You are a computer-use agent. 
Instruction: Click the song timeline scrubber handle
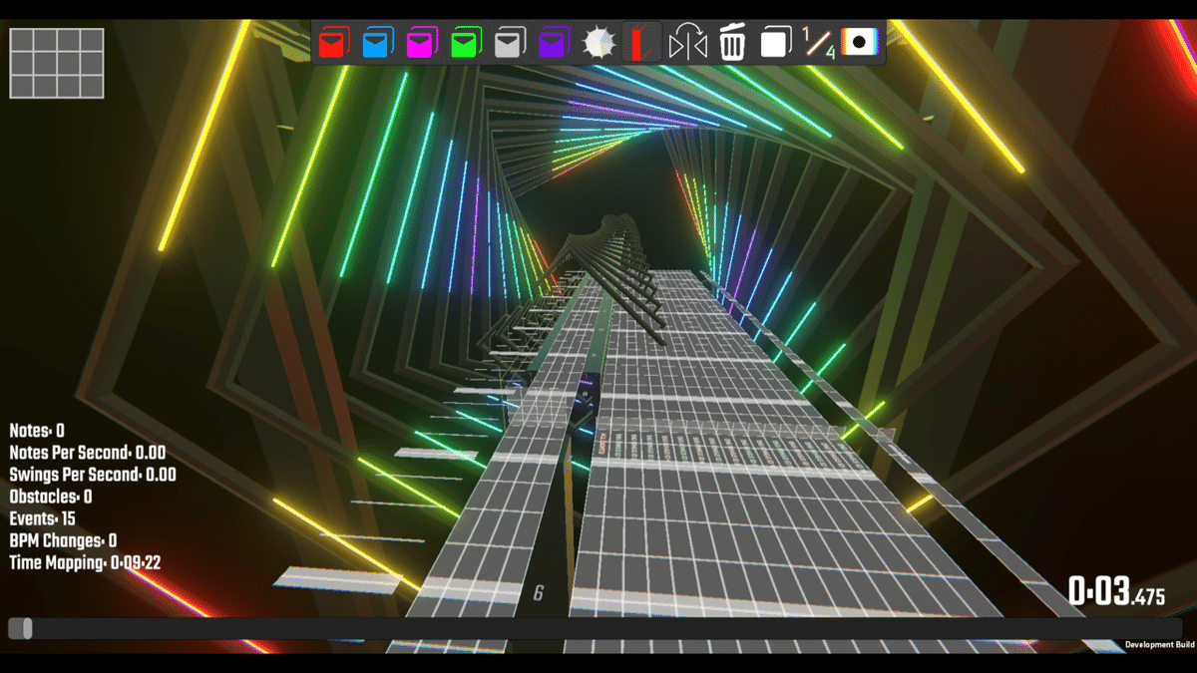pyautogui.click(x=27, y=628)
